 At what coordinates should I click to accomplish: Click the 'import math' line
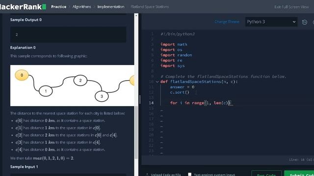(x=174, y=44)
